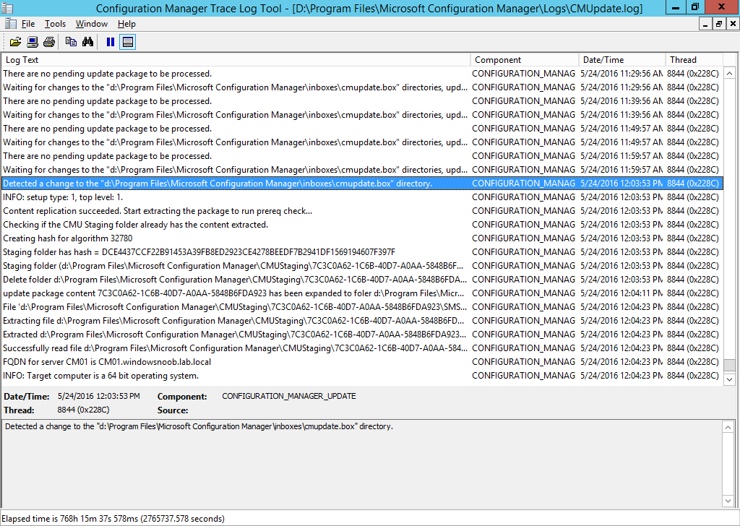Select the 'Content replication succeeded' log row
This screenshot has width=740, height=526.
coord(363,211)
